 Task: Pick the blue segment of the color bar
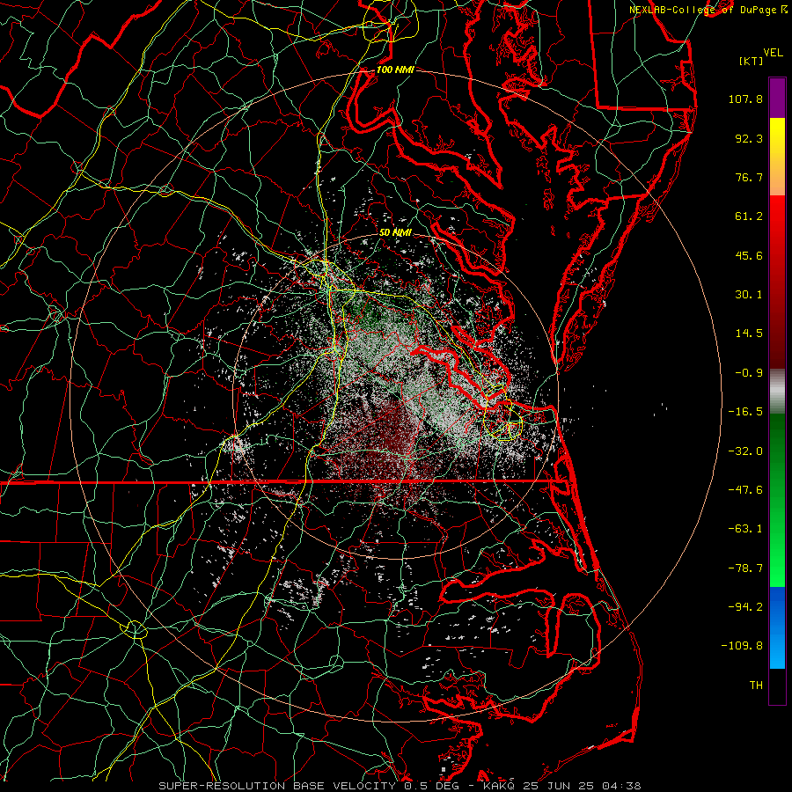click(x=777, y=627)
